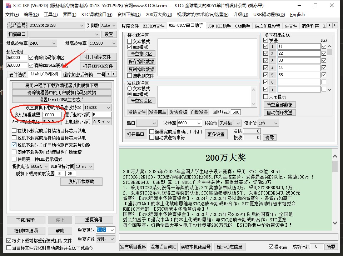The height and width of the screenshot is (256, 343).
Task: Click the 发布项目程序 button
Action: (x=133, y=247)
